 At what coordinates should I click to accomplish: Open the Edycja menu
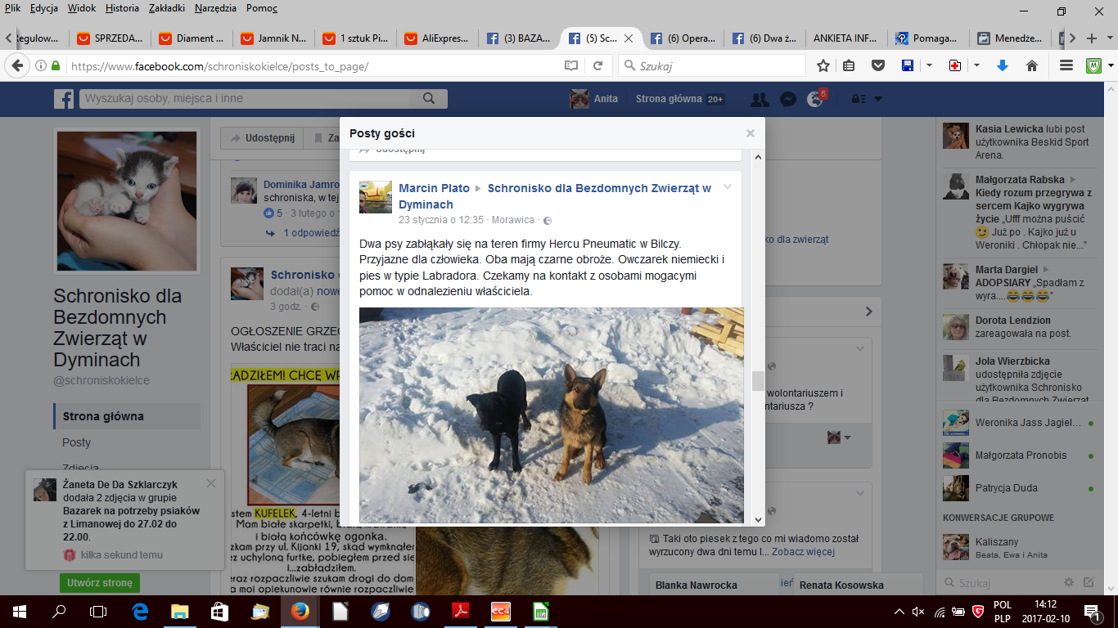43,8
